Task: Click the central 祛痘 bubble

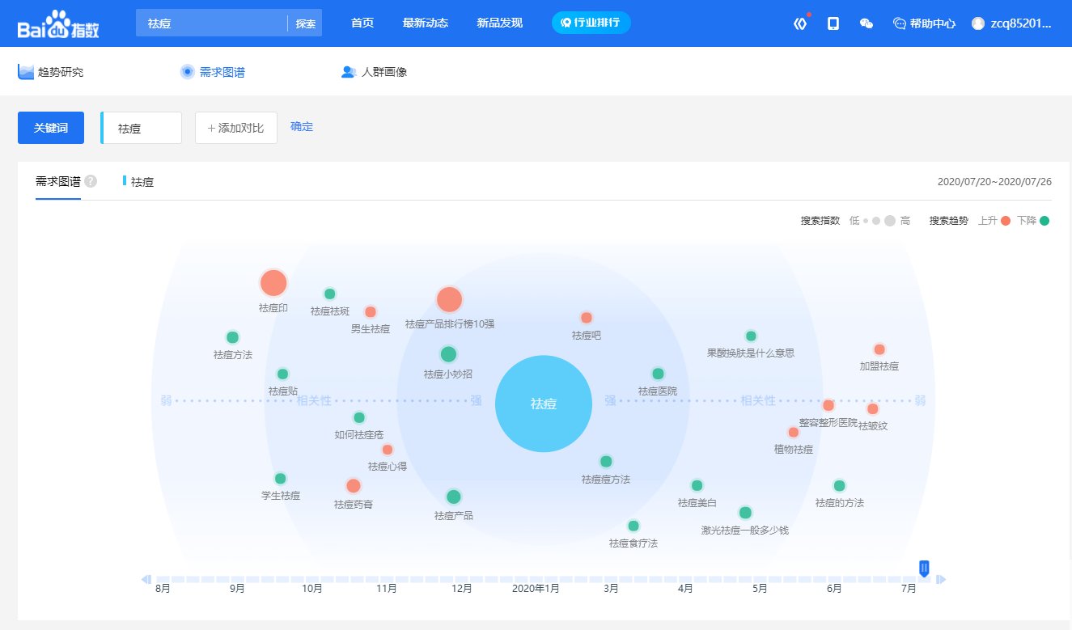Action: tap(544, 404)
